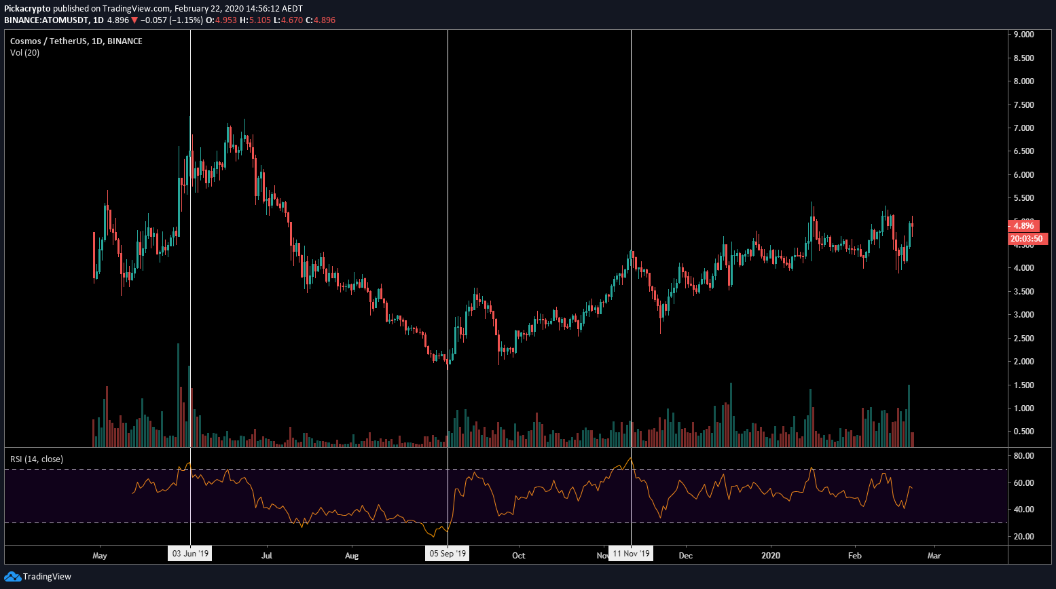This screenshot has width=1056, height=589.
Task: Click the open value O:4.953
Action: coord(222,20)
